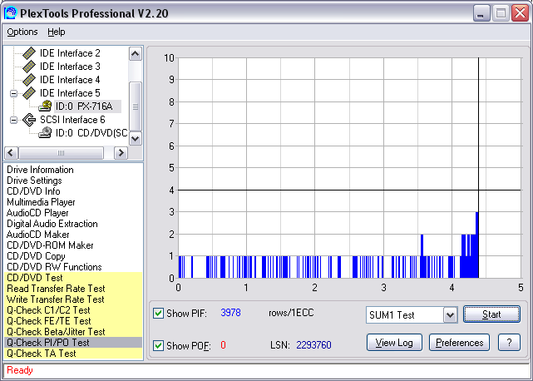Screen dimensions: 533x381
Task: Select Write Transfer Rate Test
Action: pyautogui.click(x=73, y=299)
